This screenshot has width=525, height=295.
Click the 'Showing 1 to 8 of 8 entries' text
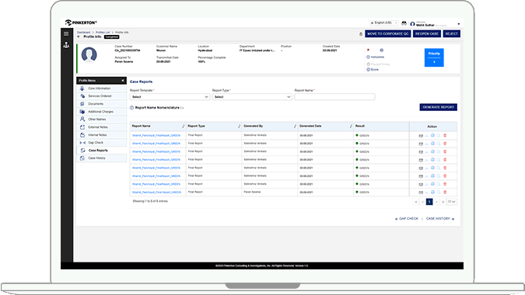[x=150, y=202]
